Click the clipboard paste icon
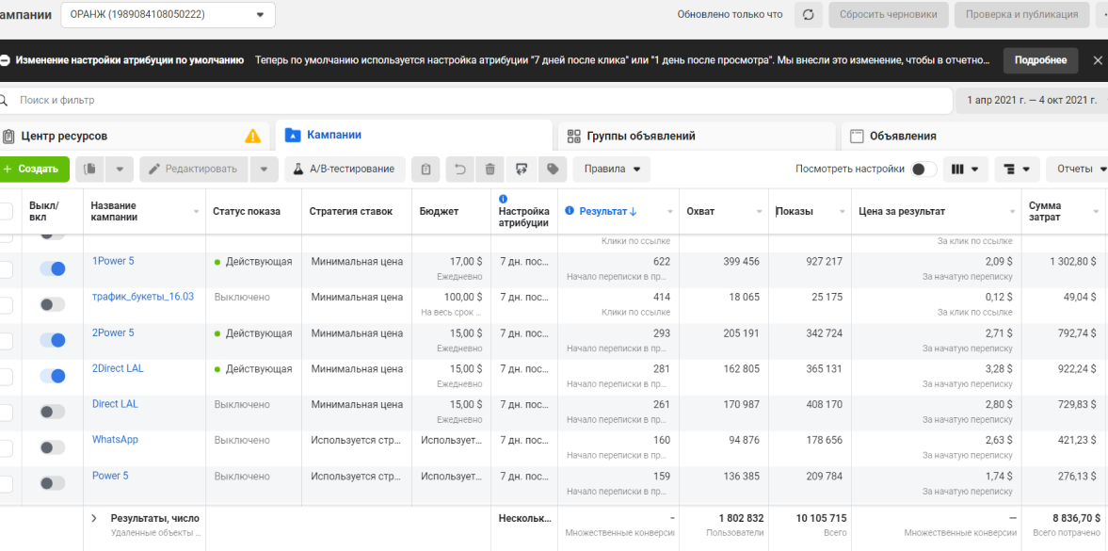This screenshot has width=1108, height=551. [x=426, y=169]
